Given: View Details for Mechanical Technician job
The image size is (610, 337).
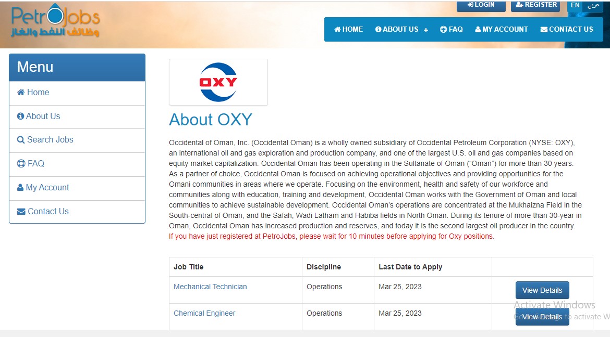Looking at the screenshot, I should coord(542,290).
